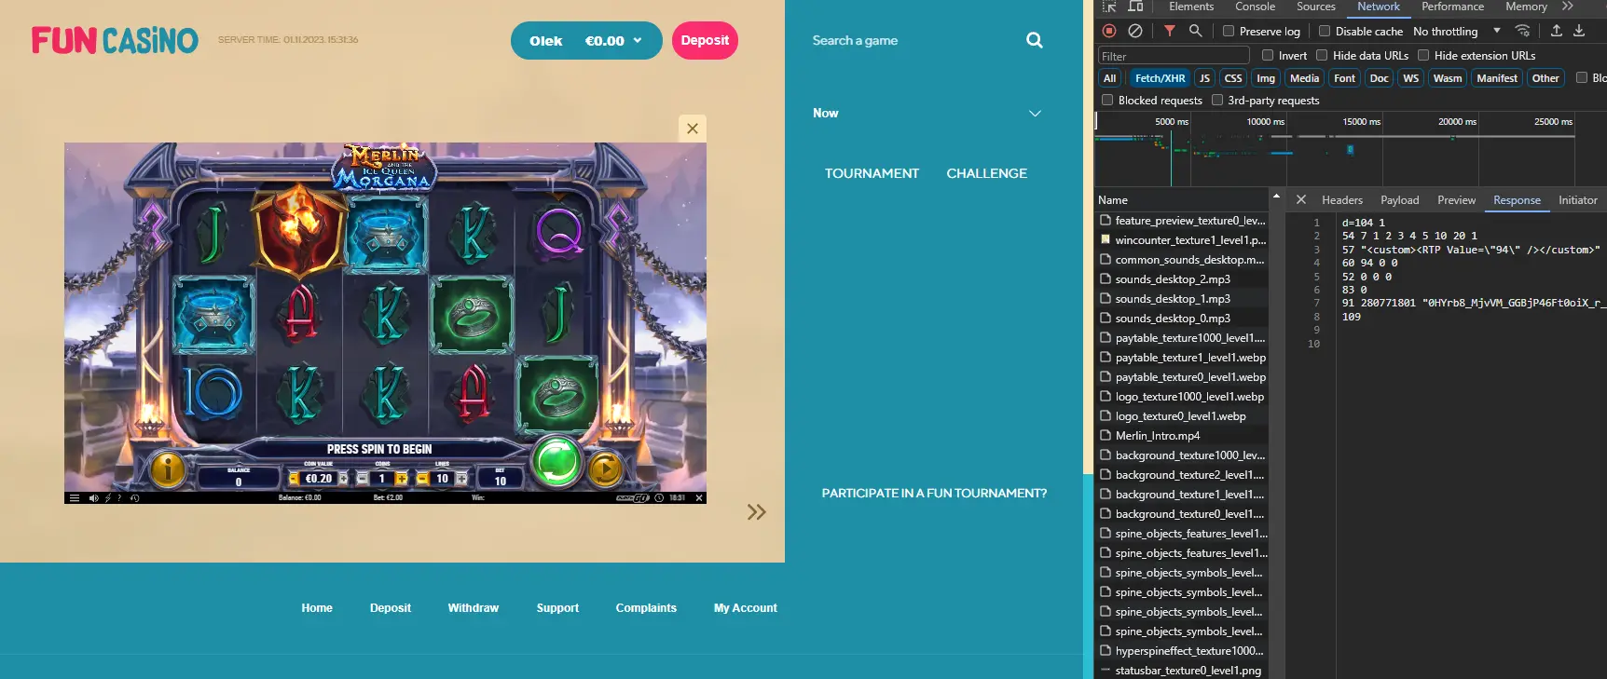
Task: Increase coins with plus button
Action: (402, 479)
